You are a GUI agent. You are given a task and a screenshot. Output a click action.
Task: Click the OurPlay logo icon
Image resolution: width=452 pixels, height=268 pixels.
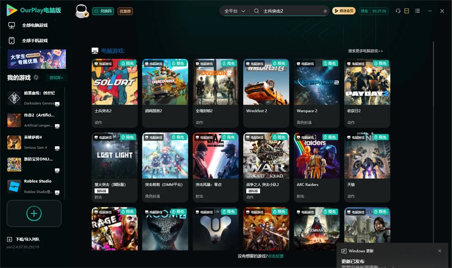(12, 10)
